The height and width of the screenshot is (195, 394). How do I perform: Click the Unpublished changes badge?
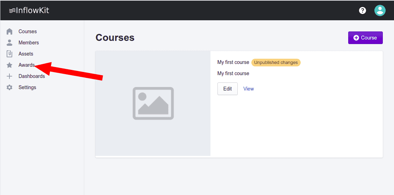(276, 63)
